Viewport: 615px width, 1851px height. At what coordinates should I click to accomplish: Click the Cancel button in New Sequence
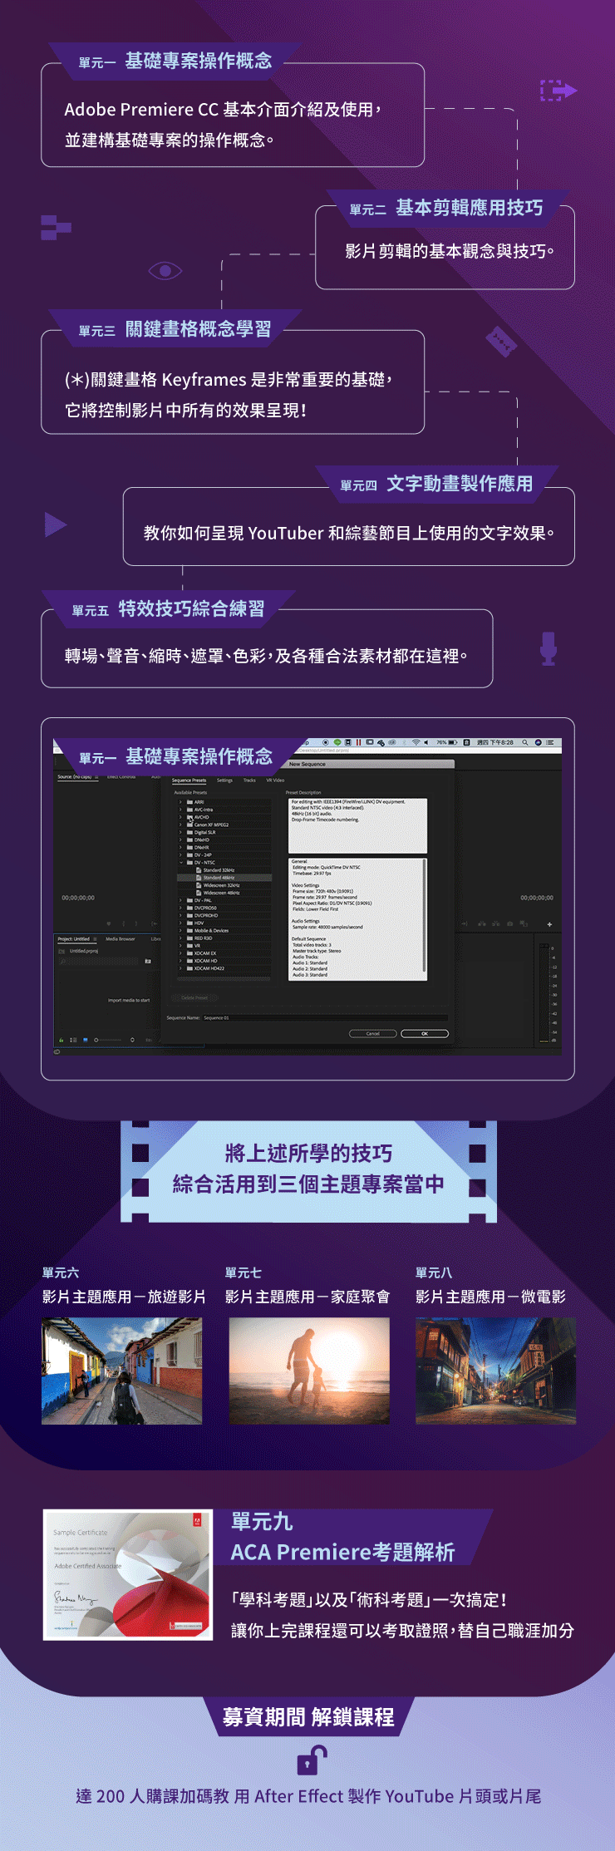pos(372,1034)
